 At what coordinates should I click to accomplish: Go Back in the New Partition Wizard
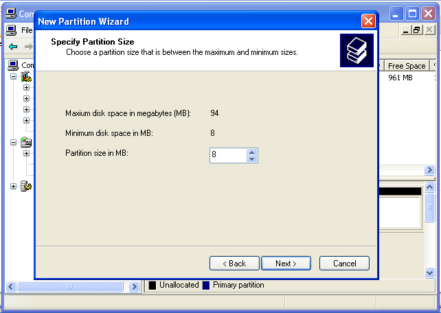234,264
